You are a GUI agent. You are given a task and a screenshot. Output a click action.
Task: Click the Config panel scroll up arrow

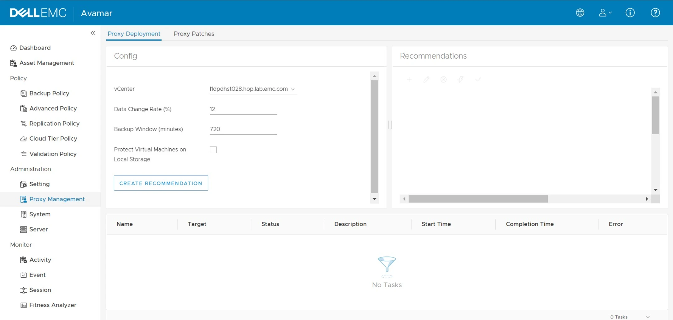[375, 76]
